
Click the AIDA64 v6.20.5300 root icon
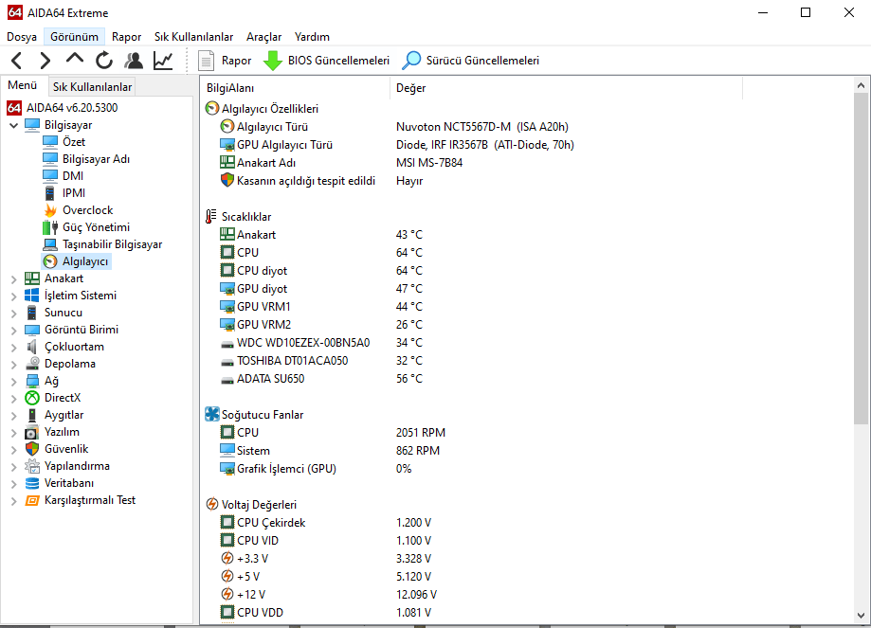click(14, 107)
